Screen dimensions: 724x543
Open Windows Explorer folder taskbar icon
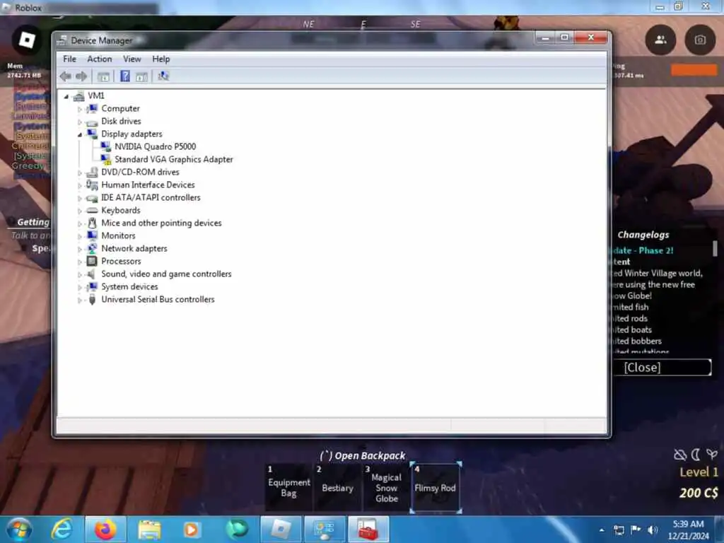tap(149, 530)
